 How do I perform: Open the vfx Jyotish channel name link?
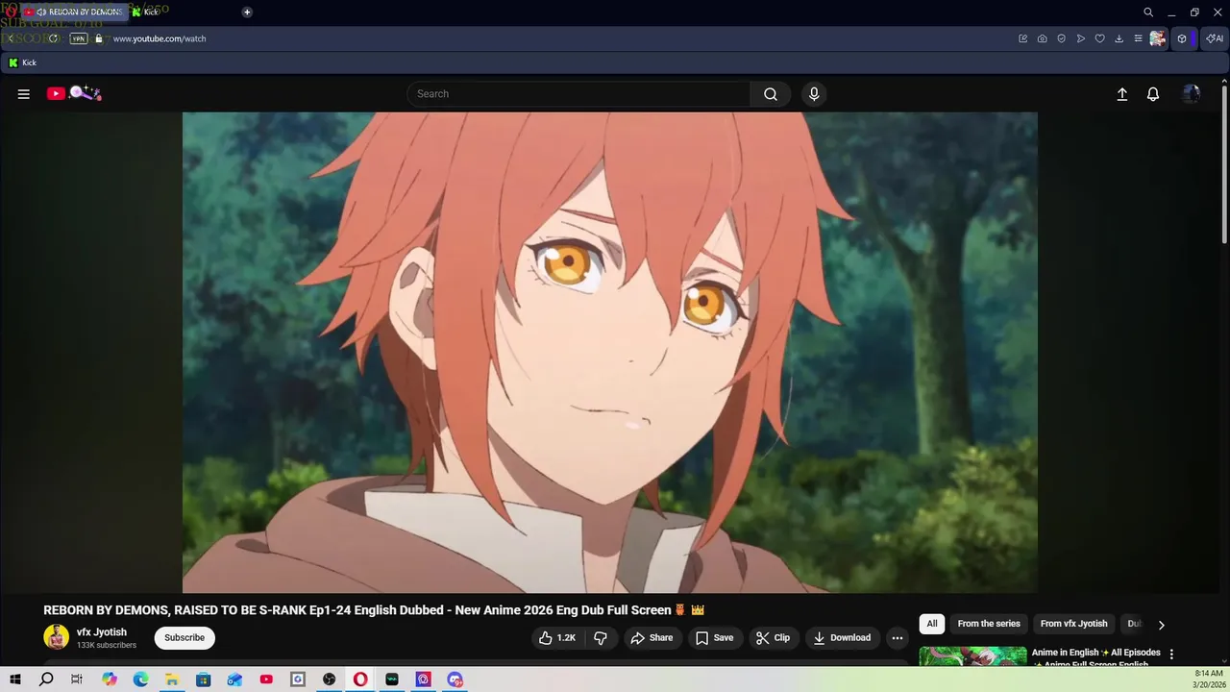click(x=102, y=632)
